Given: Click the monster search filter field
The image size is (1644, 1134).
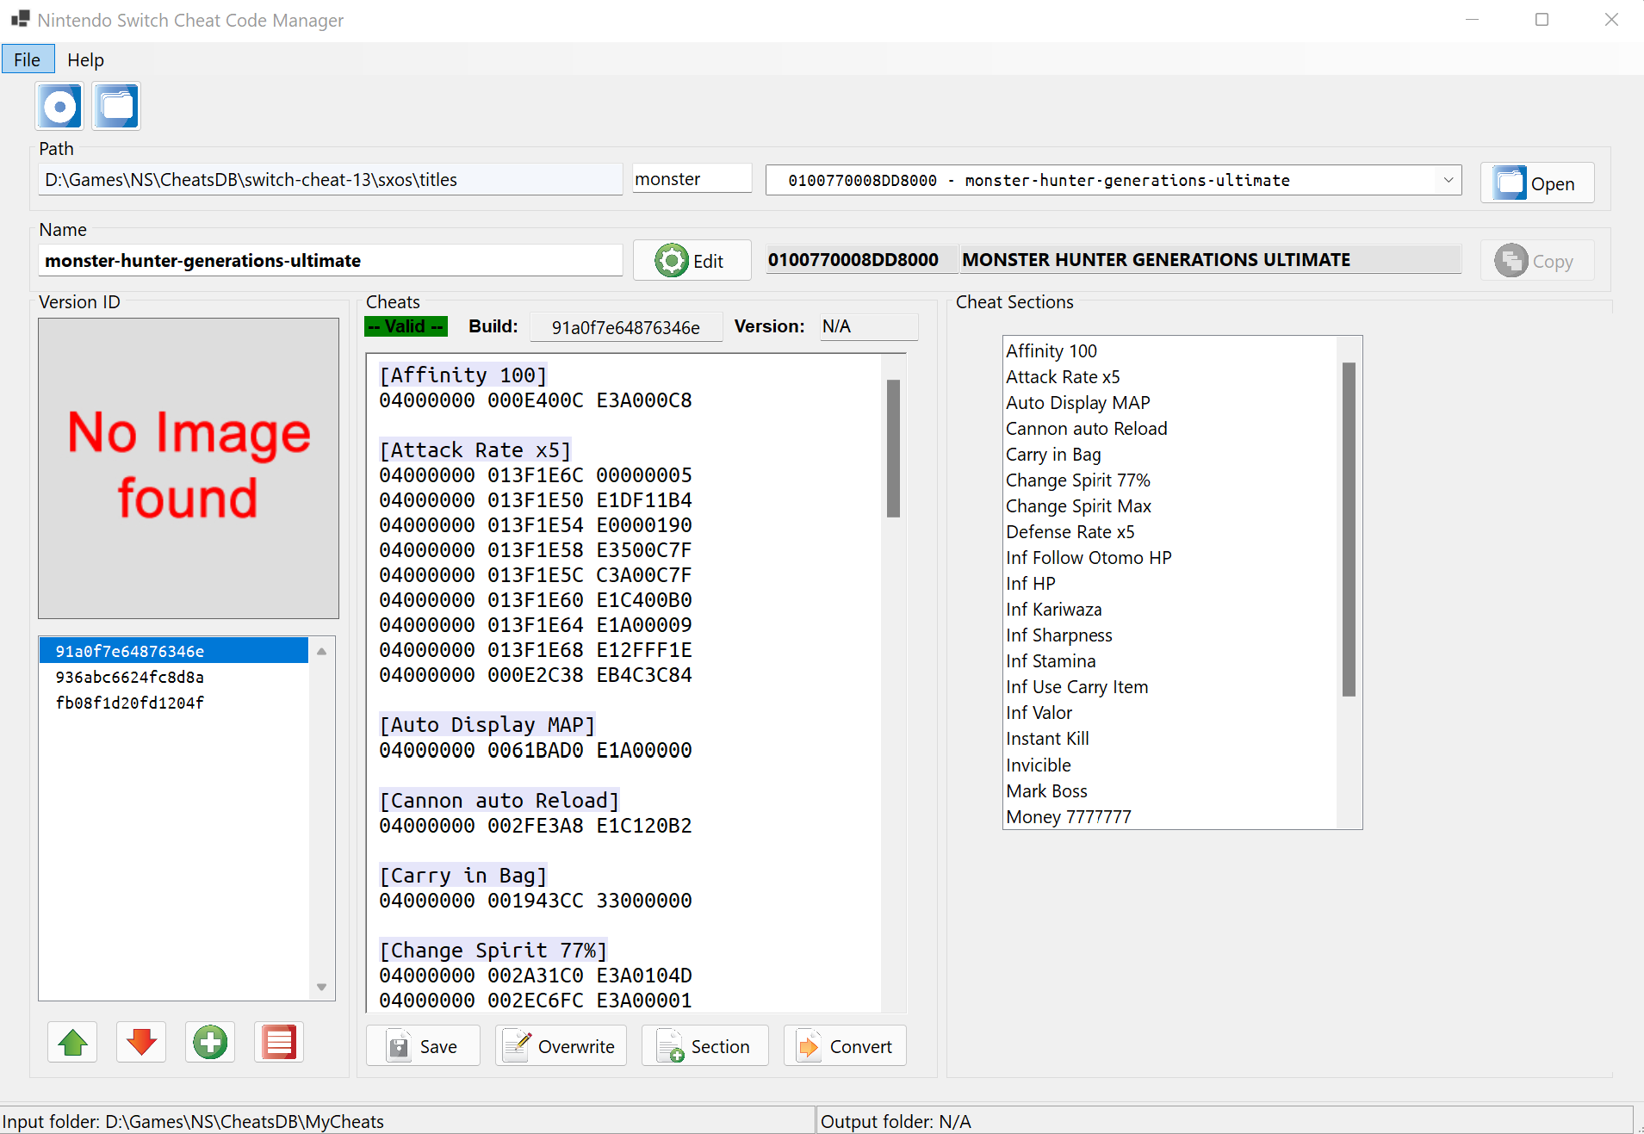Looking at the screenshot, I should (x=692, y=179).
